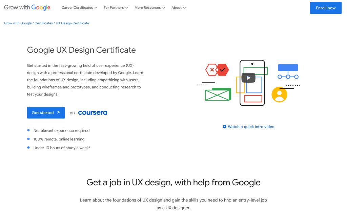Image resolution: width=347 pixels, height=216 pixels.
Task: Open Watch a quick intro video link
Action: [x=251, y=127]
